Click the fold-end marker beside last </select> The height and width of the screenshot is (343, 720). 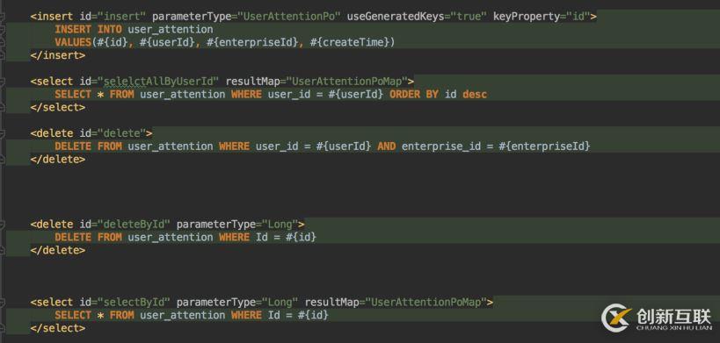[x=3, y=328]
